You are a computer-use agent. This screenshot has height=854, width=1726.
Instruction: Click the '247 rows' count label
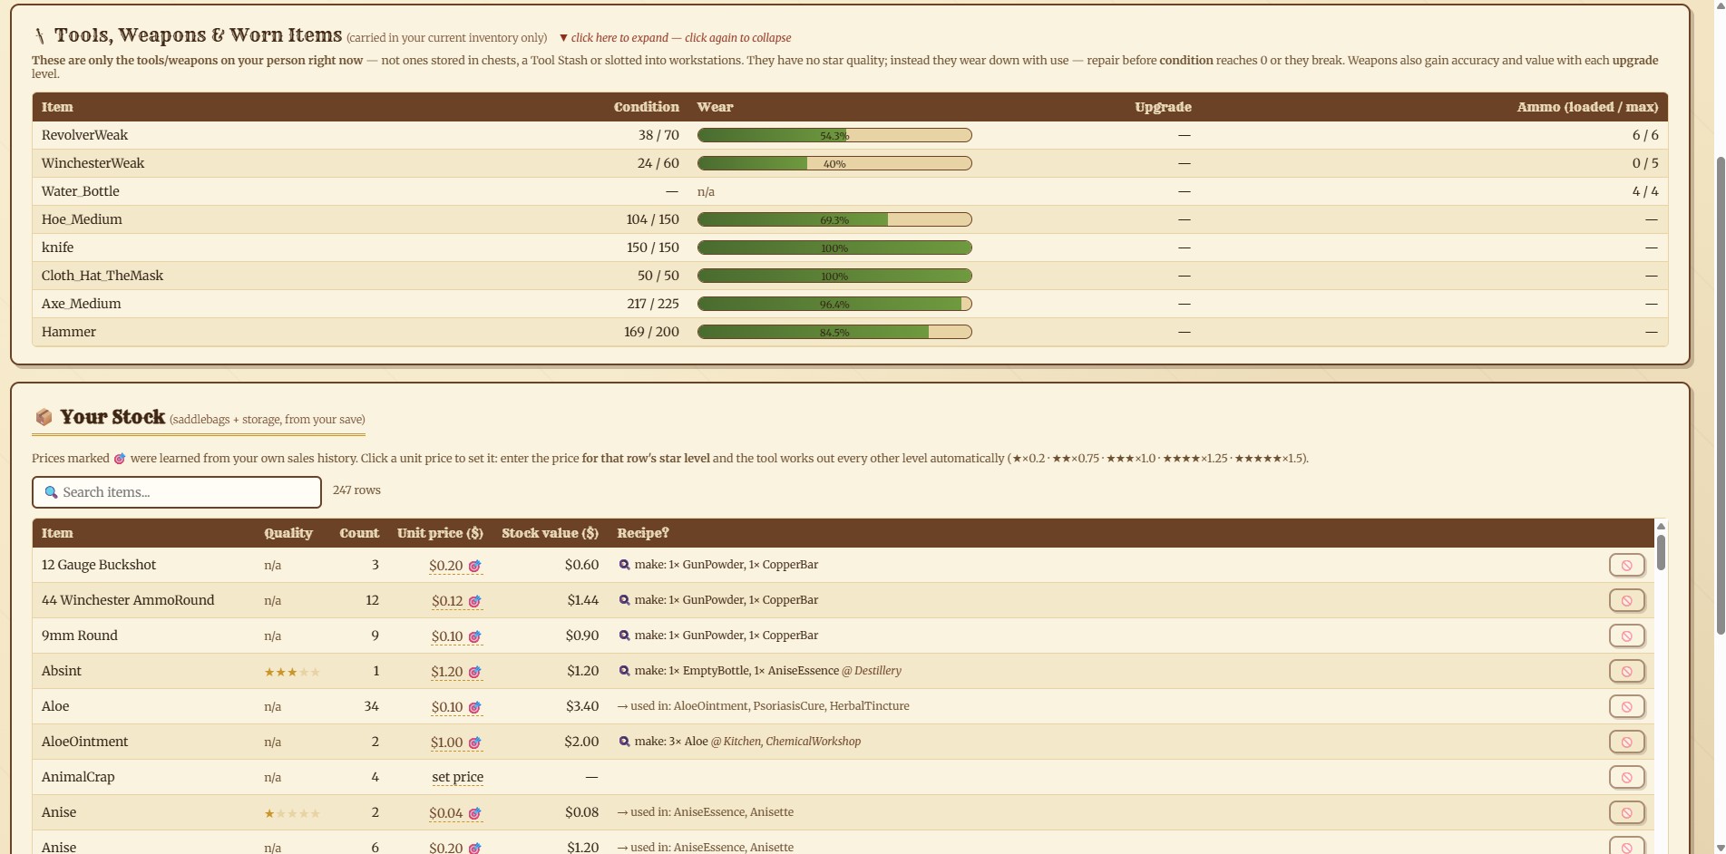click(356, 490)
